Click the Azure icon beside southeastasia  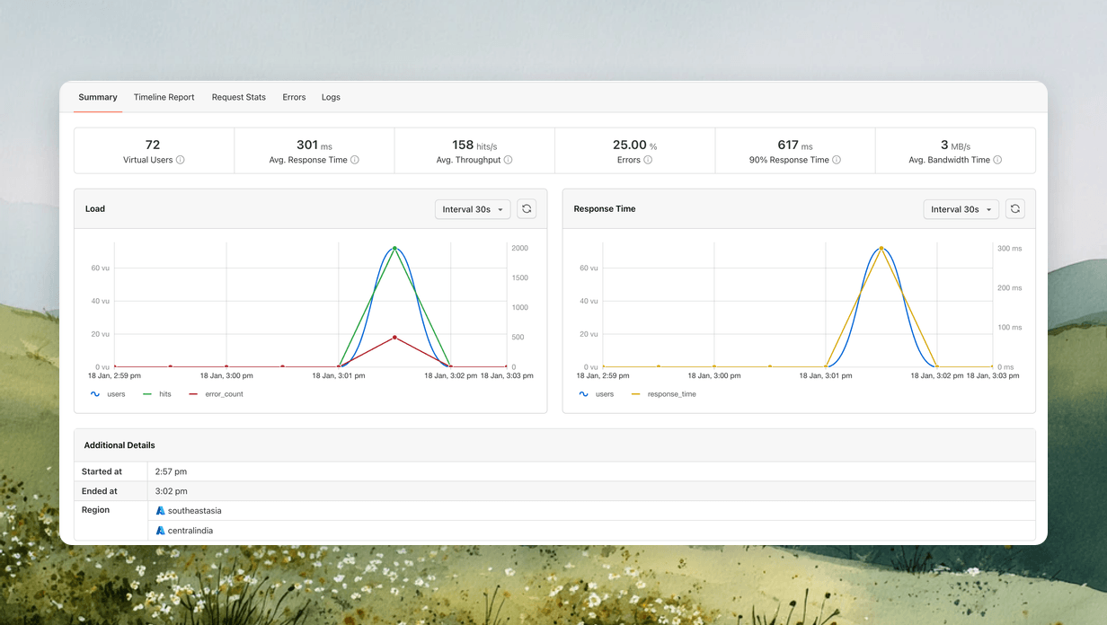pos(161,510)
